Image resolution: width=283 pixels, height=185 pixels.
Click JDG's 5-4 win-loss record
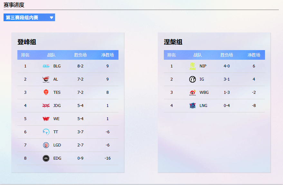click(x=80, y=106)
